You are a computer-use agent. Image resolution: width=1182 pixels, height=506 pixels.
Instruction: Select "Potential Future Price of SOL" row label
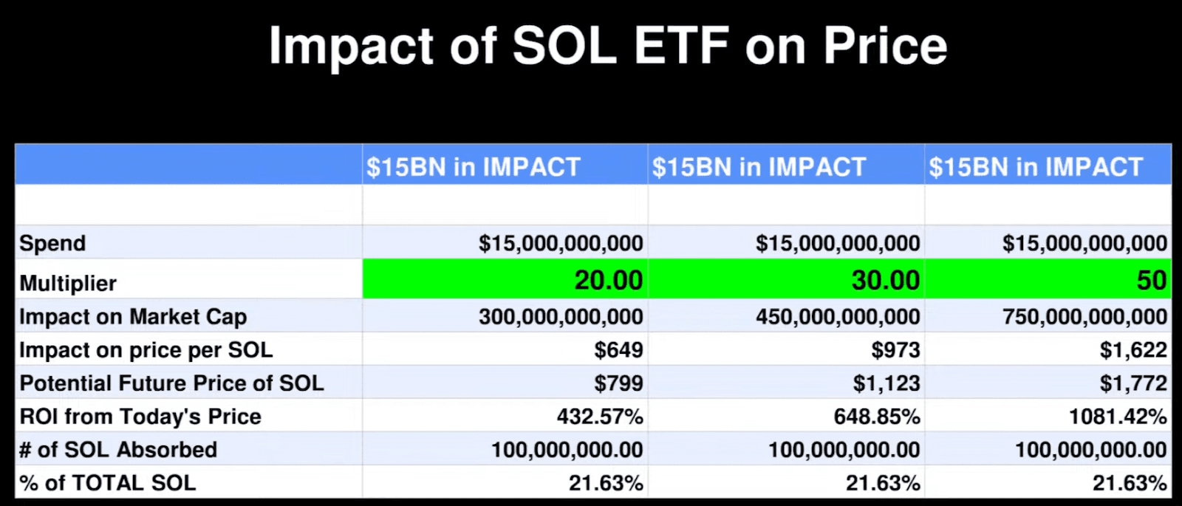[171, 383]
